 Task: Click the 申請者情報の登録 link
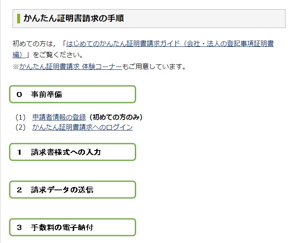pos(59,117)
